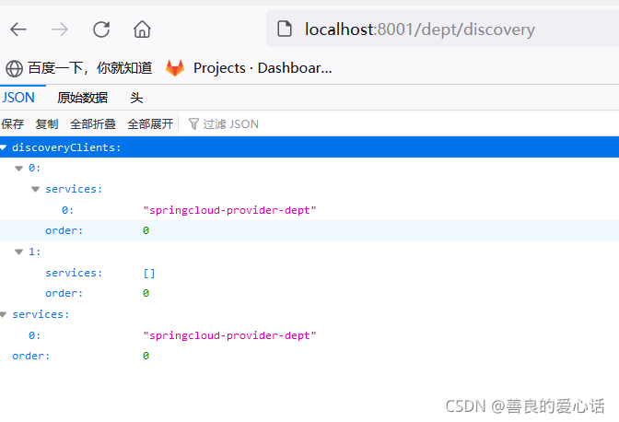The height and width of the screenshot is (422, 619).
Task: Select the discoveryClients row label
Action: pyautogui.click(x=66, y=147)
